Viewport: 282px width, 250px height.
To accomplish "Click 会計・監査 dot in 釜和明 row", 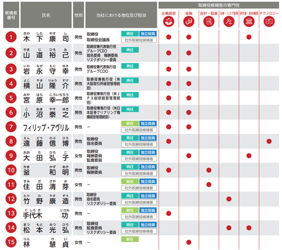I will (x=209, y=170).
